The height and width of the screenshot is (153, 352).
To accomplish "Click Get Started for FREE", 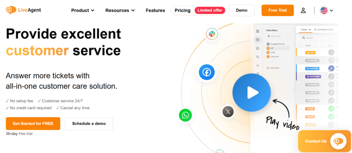I will tap(33, 123).
